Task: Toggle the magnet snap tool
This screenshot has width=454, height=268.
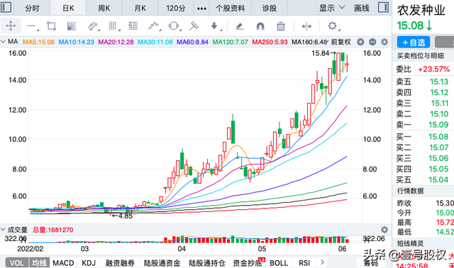Action: (x=260, y=27)
